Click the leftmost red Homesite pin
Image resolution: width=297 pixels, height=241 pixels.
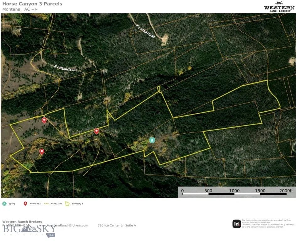44,120
